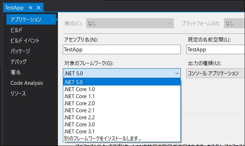Switch to the ビルド settings page

[x=16, y=30]
